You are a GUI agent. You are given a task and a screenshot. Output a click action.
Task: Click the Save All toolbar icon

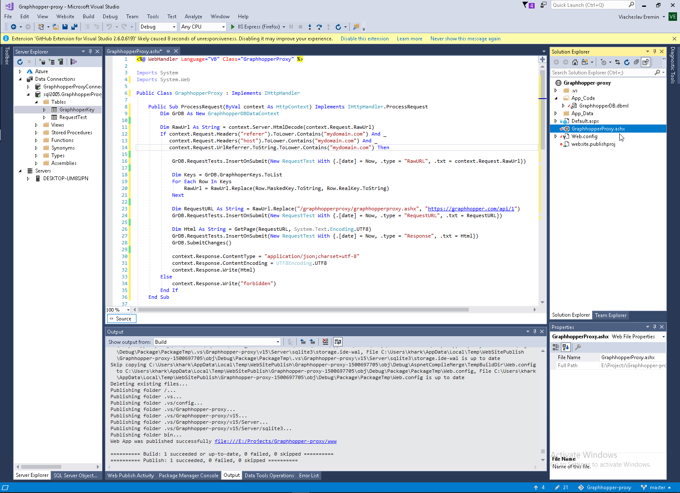(x=74, y=27)
